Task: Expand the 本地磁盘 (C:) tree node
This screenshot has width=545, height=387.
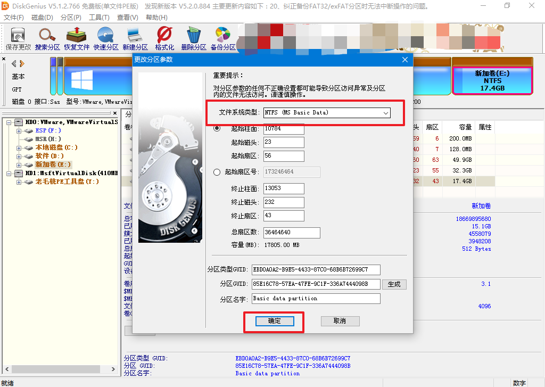Action: point(19,148)
